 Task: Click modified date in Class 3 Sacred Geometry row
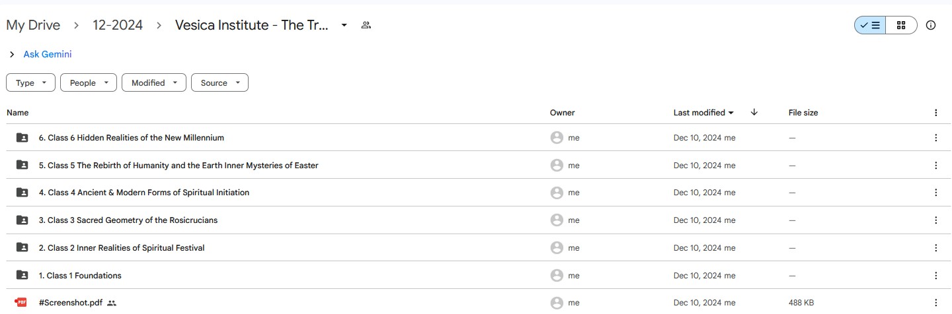coord(704,220)
